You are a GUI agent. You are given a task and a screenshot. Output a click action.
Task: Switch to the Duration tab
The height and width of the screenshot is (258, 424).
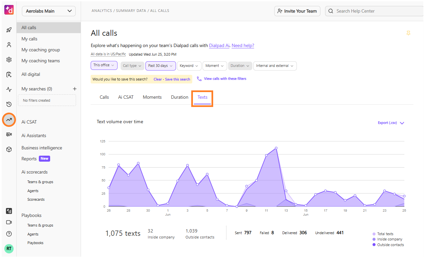180,97
